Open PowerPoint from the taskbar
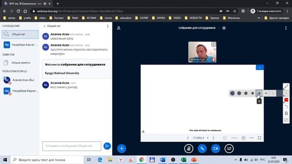 (x=194, y=160)
